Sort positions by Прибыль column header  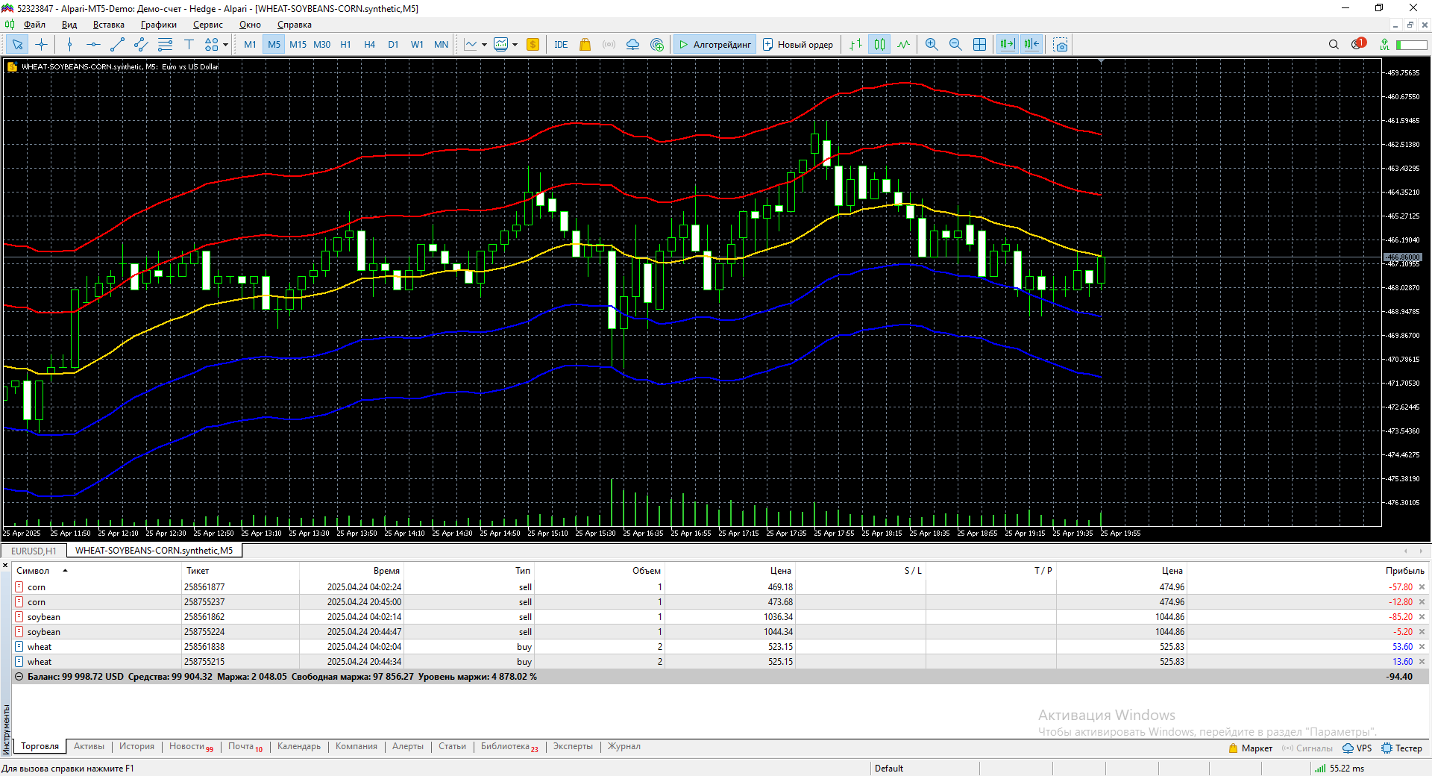click(1404, 571)
